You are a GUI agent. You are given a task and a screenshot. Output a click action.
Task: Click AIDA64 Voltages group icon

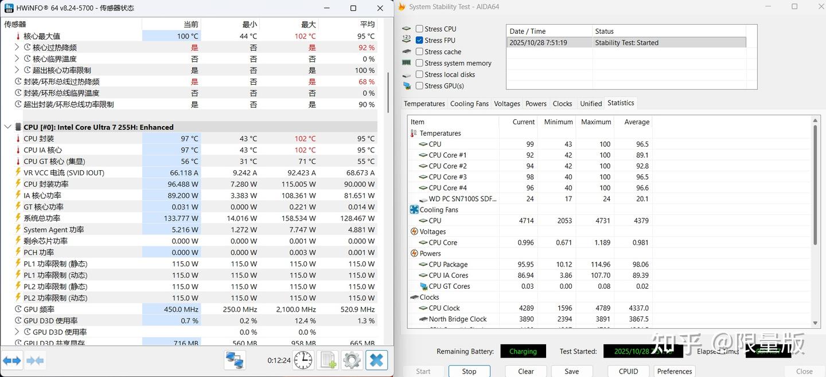(414, 231)
